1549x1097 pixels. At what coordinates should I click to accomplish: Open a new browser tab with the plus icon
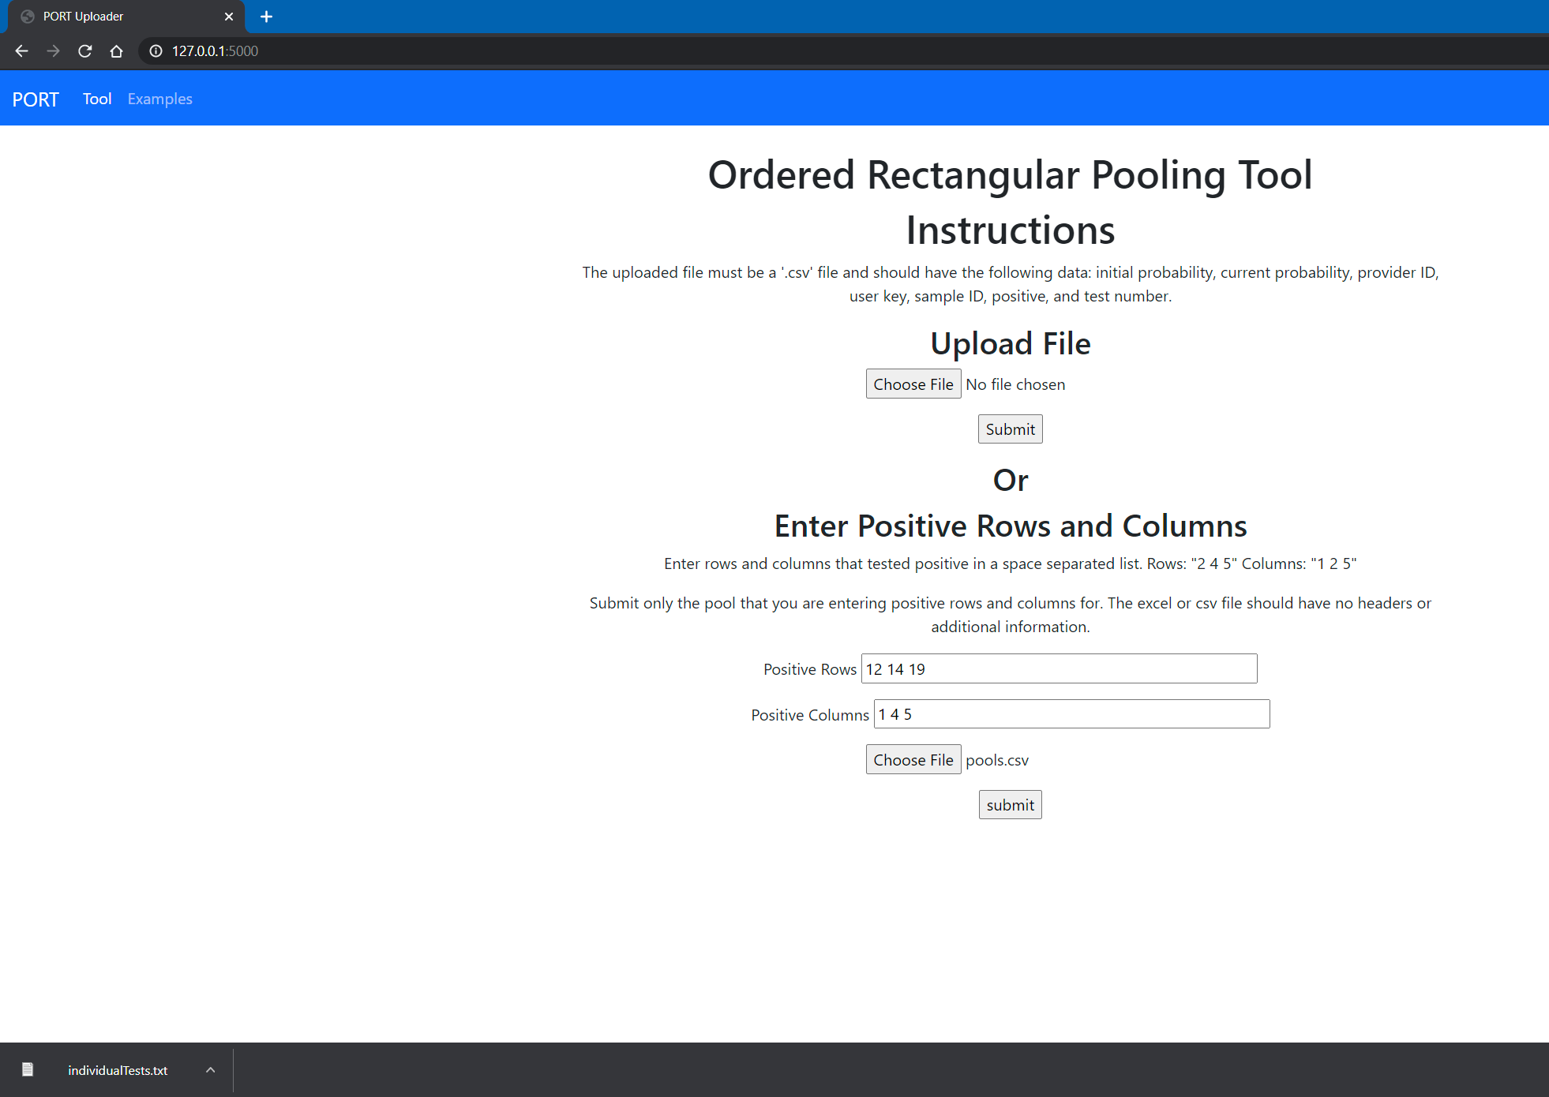click(266, 16)
